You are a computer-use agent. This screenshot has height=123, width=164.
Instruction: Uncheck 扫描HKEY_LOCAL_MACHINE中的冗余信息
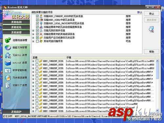(x=37, y=23)
